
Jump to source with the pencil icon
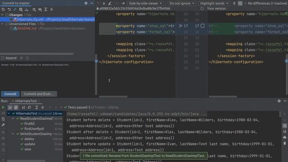[x=110, y=3]
